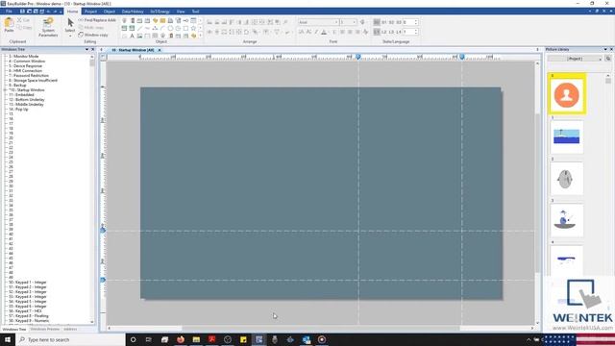
Task: Open the Windows Tree panel options arrow
Action: [86, 49]
